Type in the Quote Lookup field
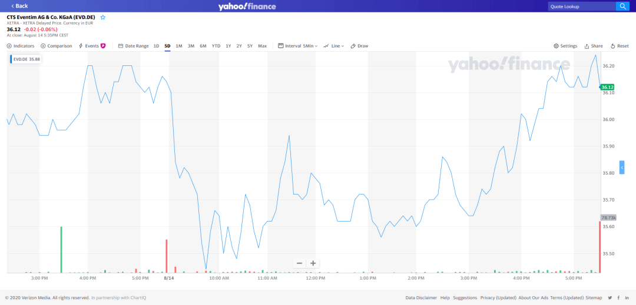 [x=581, y=6]
